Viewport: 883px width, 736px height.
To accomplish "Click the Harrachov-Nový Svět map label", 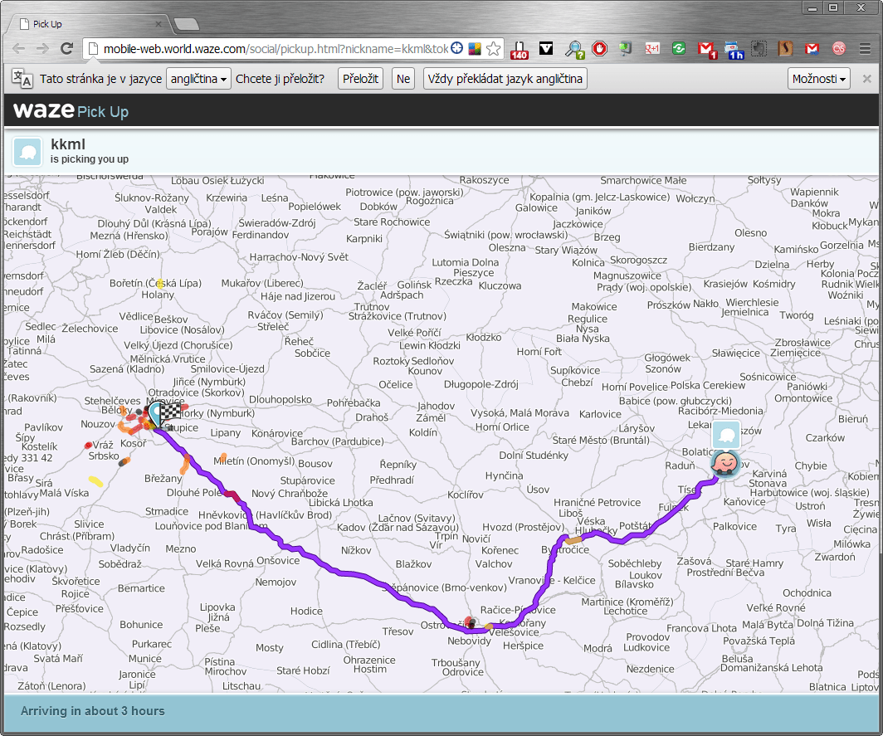I will (x=299, y=257).
